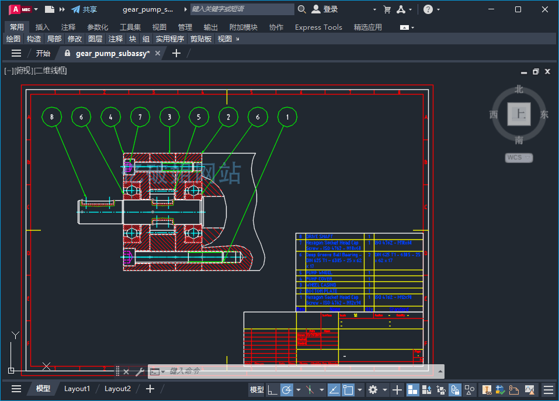Click the 模型 space button in status bar

point(256,390)
